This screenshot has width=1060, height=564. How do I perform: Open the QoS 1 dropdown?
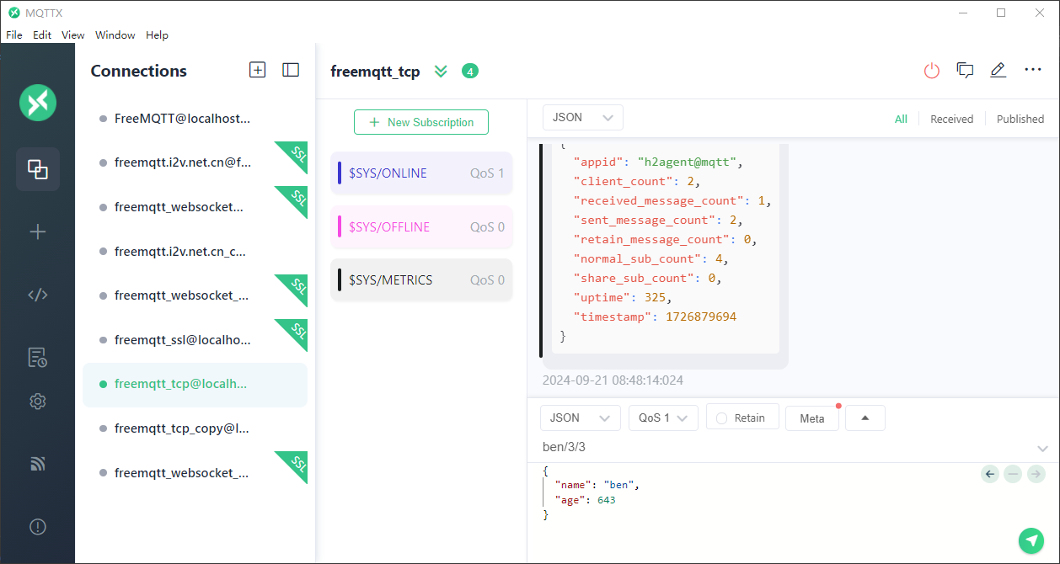(x=663, y=418)
